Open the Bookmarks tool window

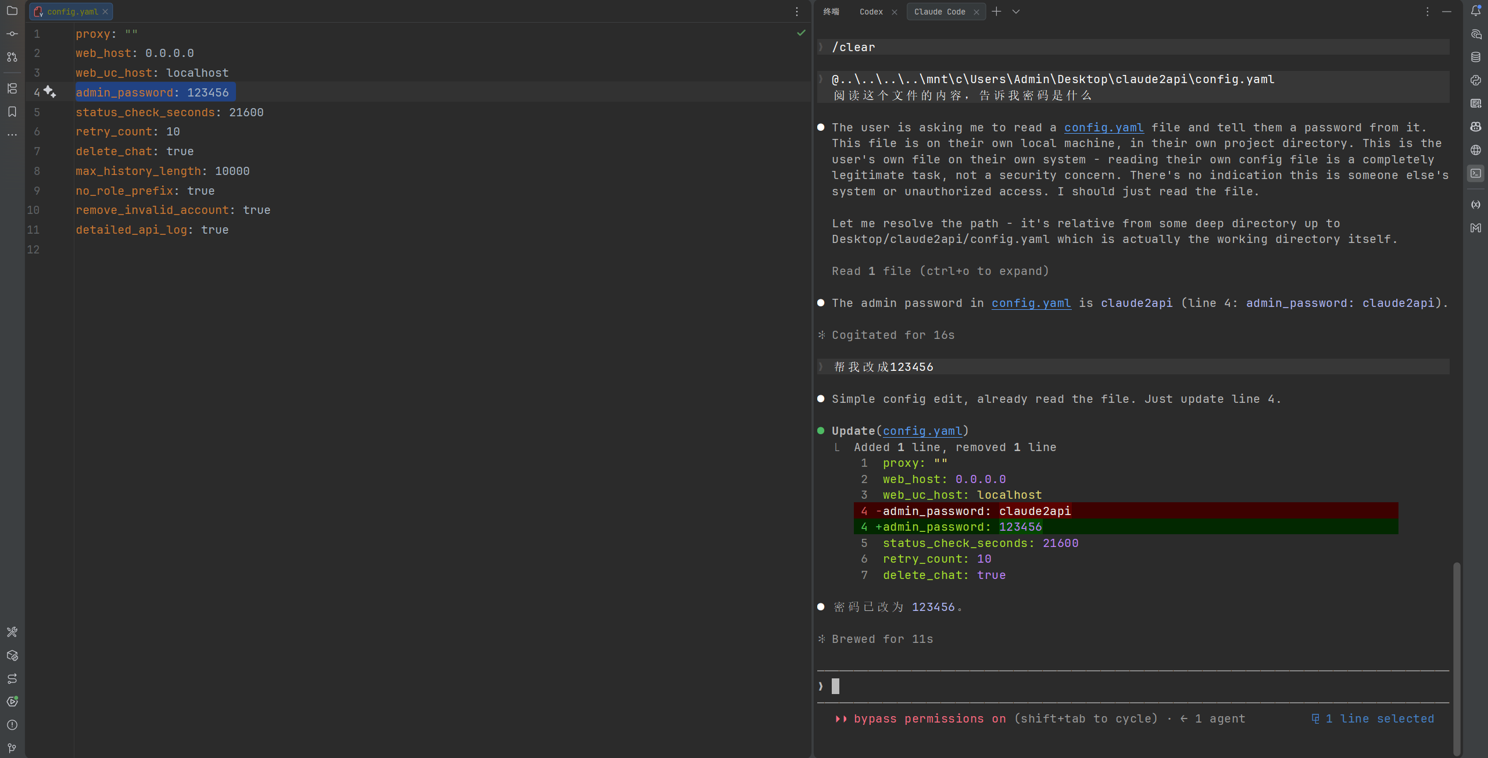click(12, 112)
